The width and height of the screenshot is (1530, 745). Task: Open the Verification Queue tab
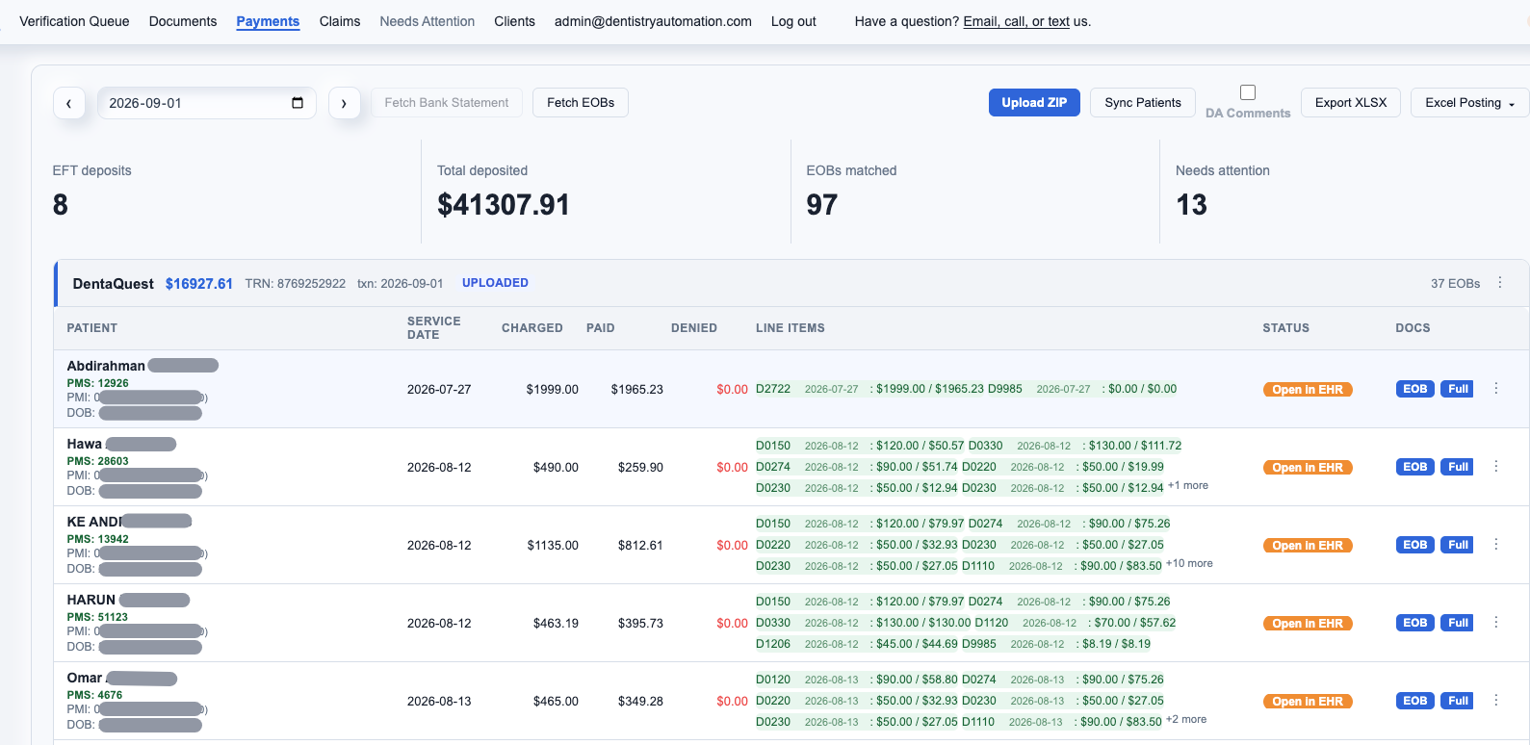tap(74, 21)
